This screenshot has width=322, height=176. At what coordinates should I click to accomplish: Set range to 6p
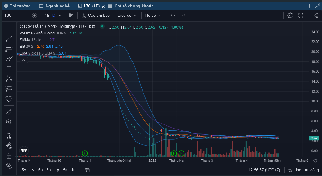point(40,170)
